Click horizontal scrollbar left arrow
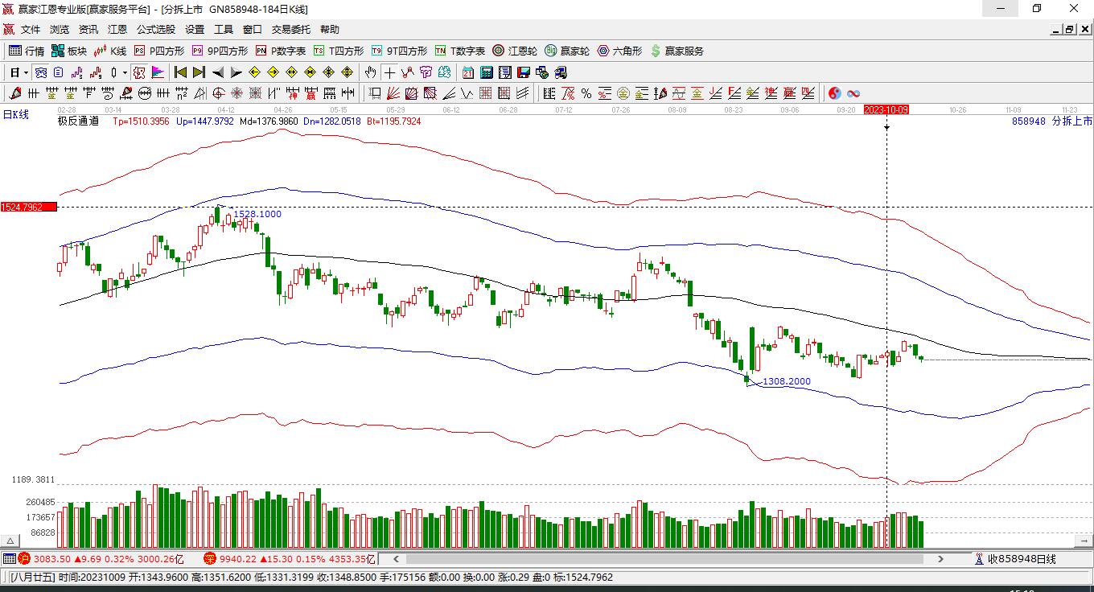 tap(397, 559)
